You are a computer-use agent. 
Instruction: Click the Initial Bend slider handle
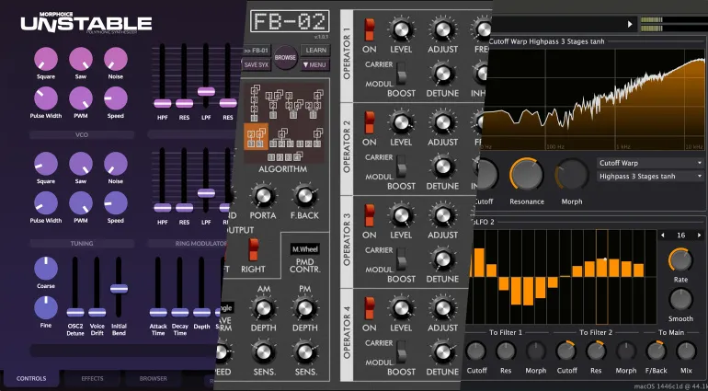pyautogui.click(x=120, y=288)
